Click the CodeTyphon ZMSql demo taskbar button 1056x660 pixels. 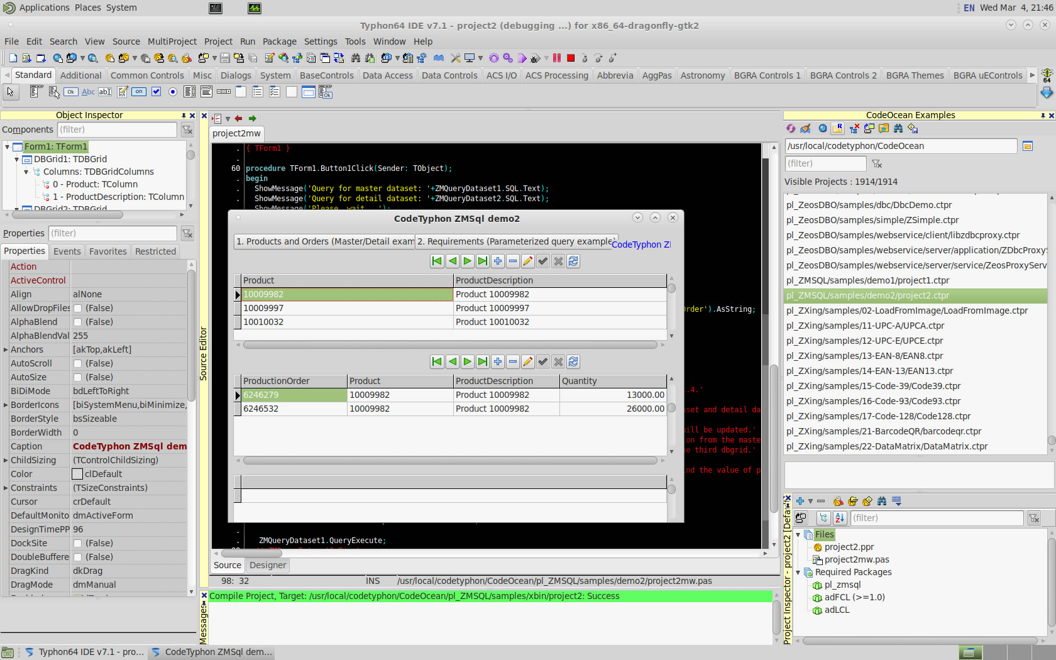(212, 652)
